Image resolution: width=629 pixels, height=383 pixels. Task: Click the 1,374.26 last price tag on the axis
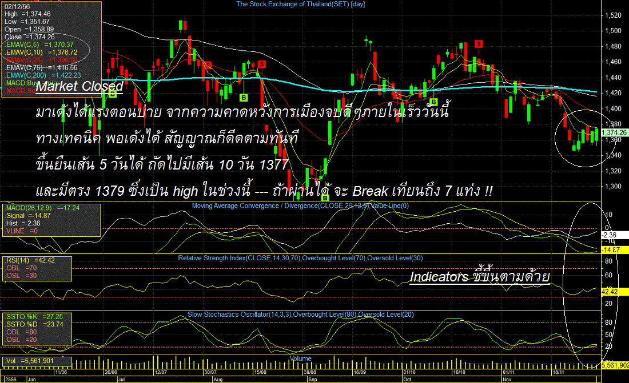[615, 132]
